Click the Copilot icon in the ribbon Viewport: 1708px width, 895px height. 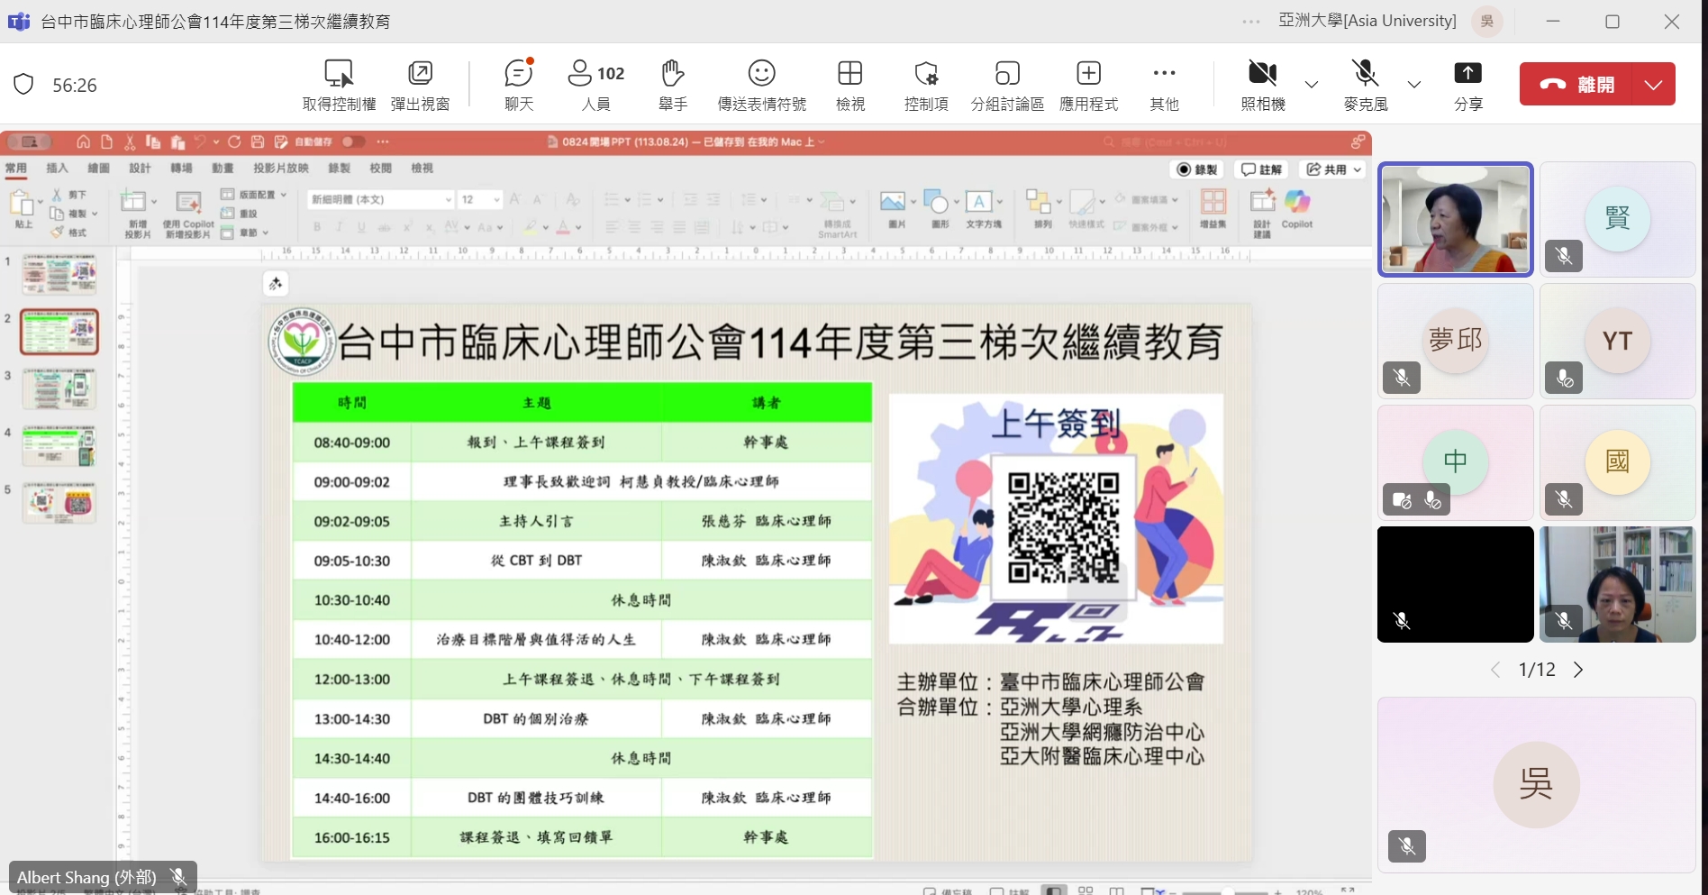click(x=1297, y=202)
